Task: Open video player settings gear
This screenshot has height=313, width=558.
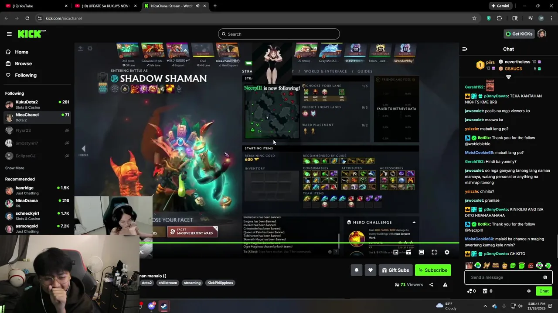Action: point(447,252)
